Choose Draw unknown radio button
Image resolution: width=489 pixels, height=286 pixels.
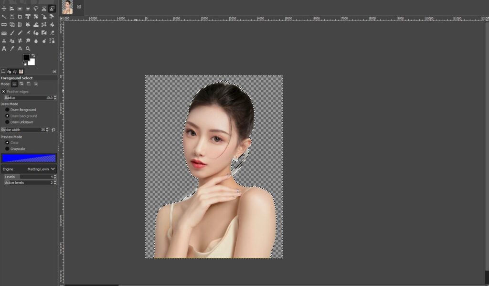click(7, 122)
